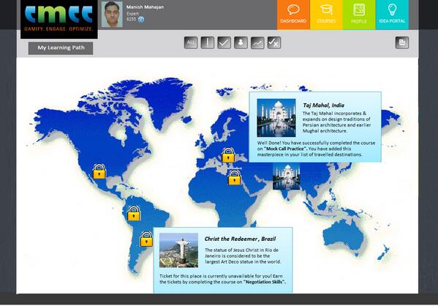Open the Profile tile
438x306 pixels.
click(x=359, y=15)
